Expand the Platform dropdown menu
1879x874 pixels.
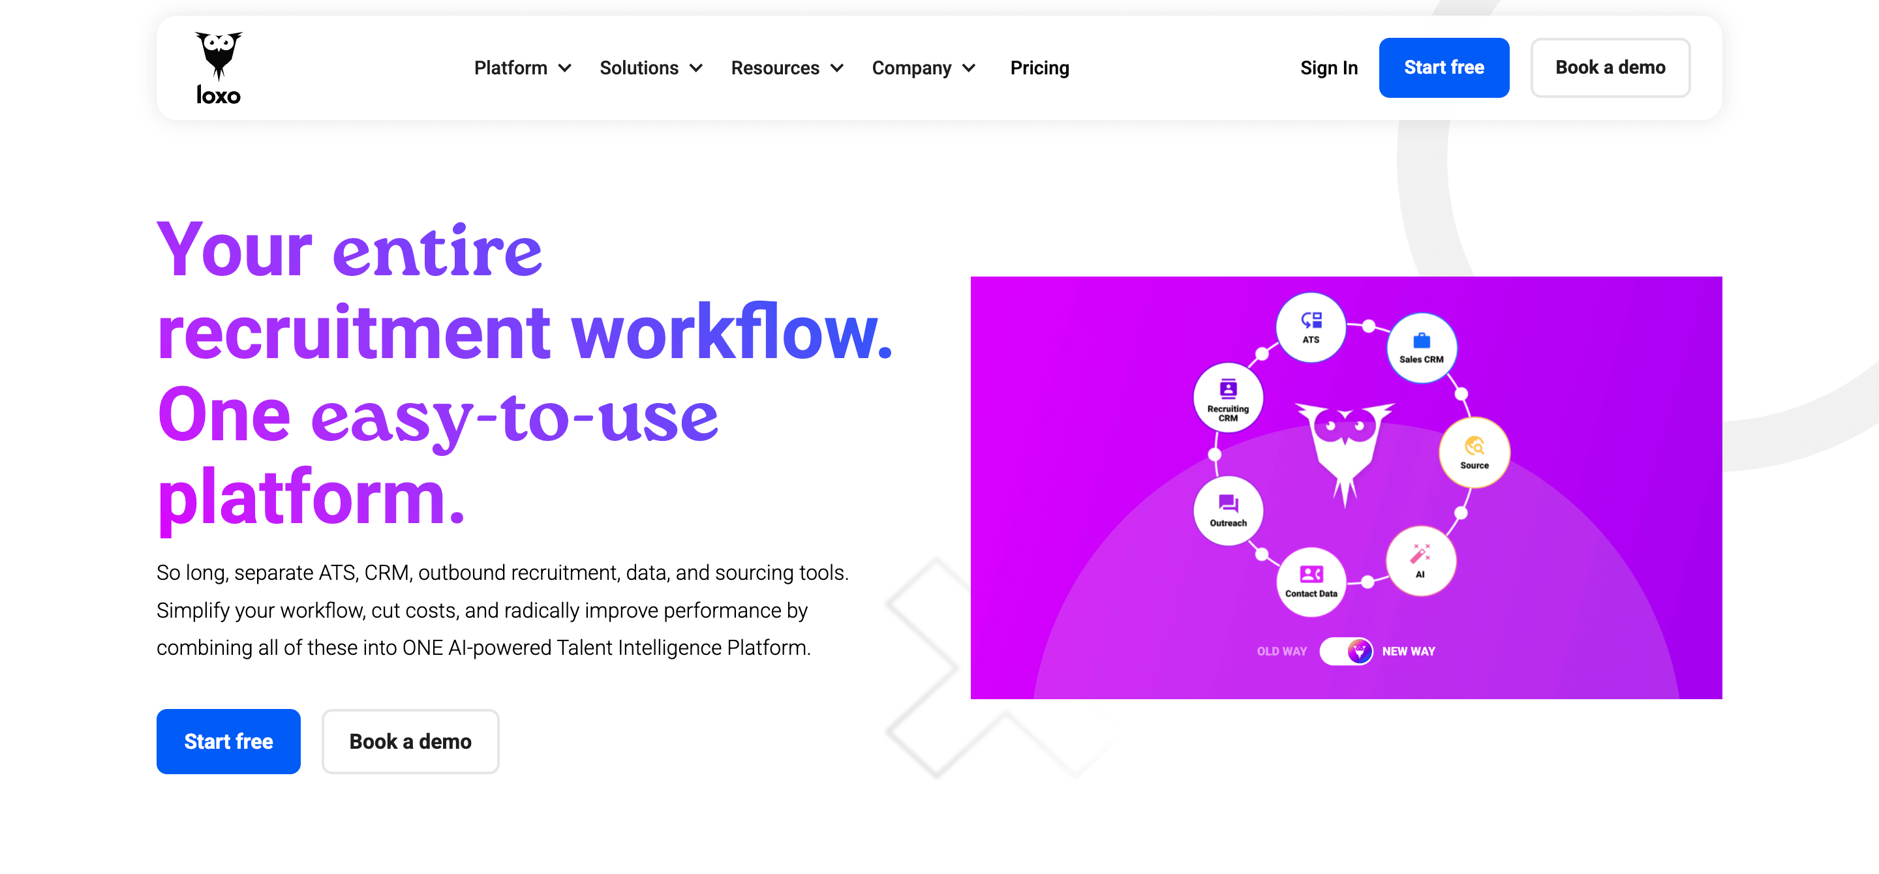click(522, 68)
